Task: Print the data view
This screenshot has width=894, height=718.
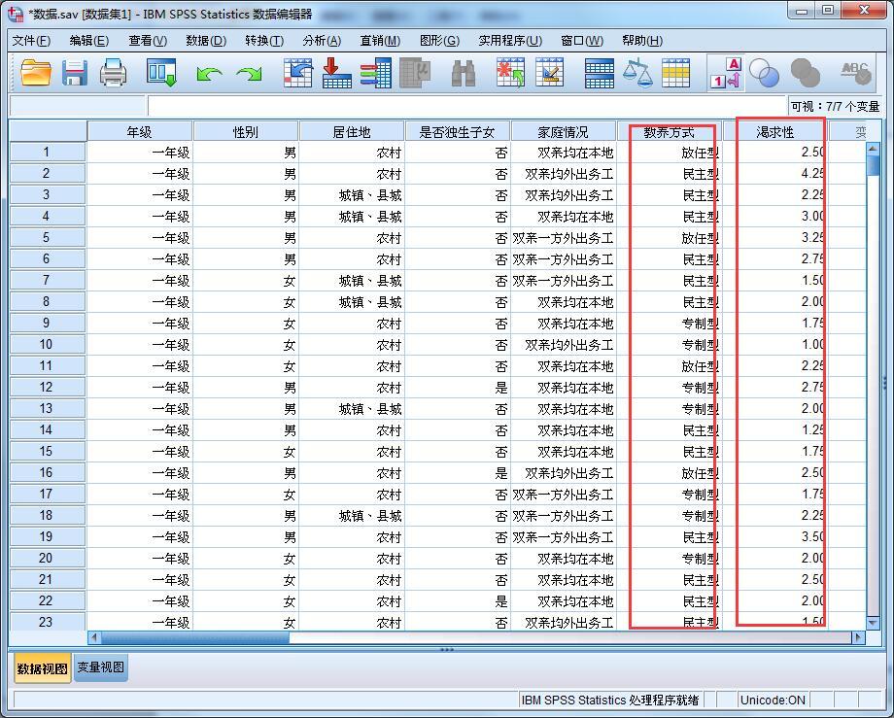Action: (112, 73)
